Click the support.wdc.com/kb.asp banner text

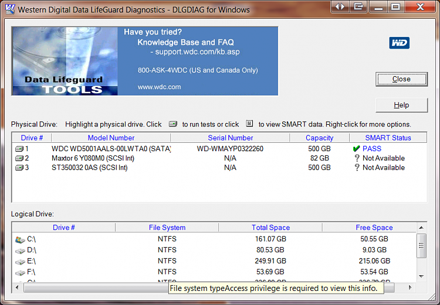coord(198,52)
